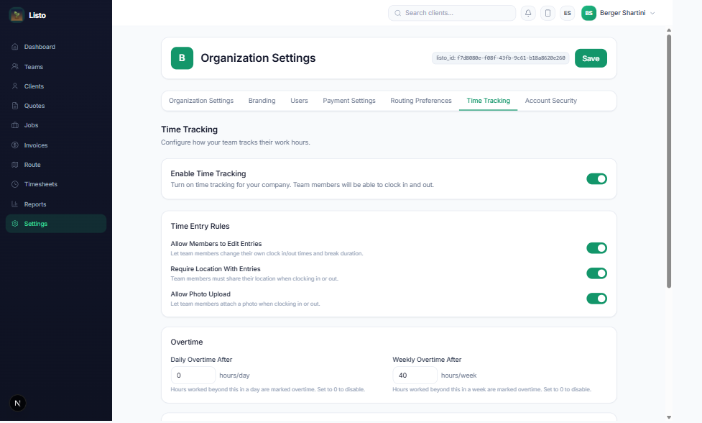Click the Settings gear icon
Screen dimensions: 702x423
(15, 224)
